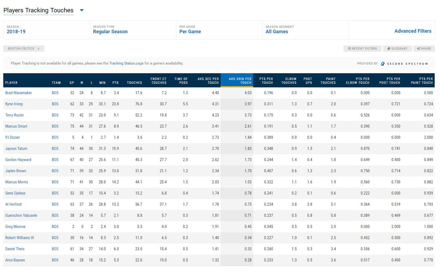Image resolution: width=442 pixels, height=271 pixels.
Task: Open Advanced Filters
Action: 413,31
